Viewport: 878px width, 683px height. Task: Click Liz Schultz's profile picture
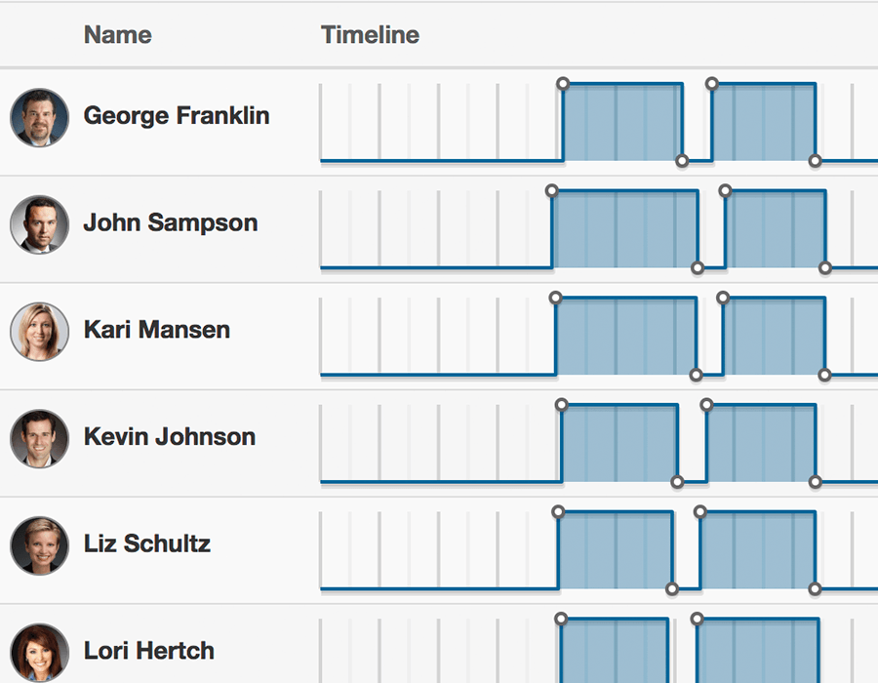[x=39, y=546]
